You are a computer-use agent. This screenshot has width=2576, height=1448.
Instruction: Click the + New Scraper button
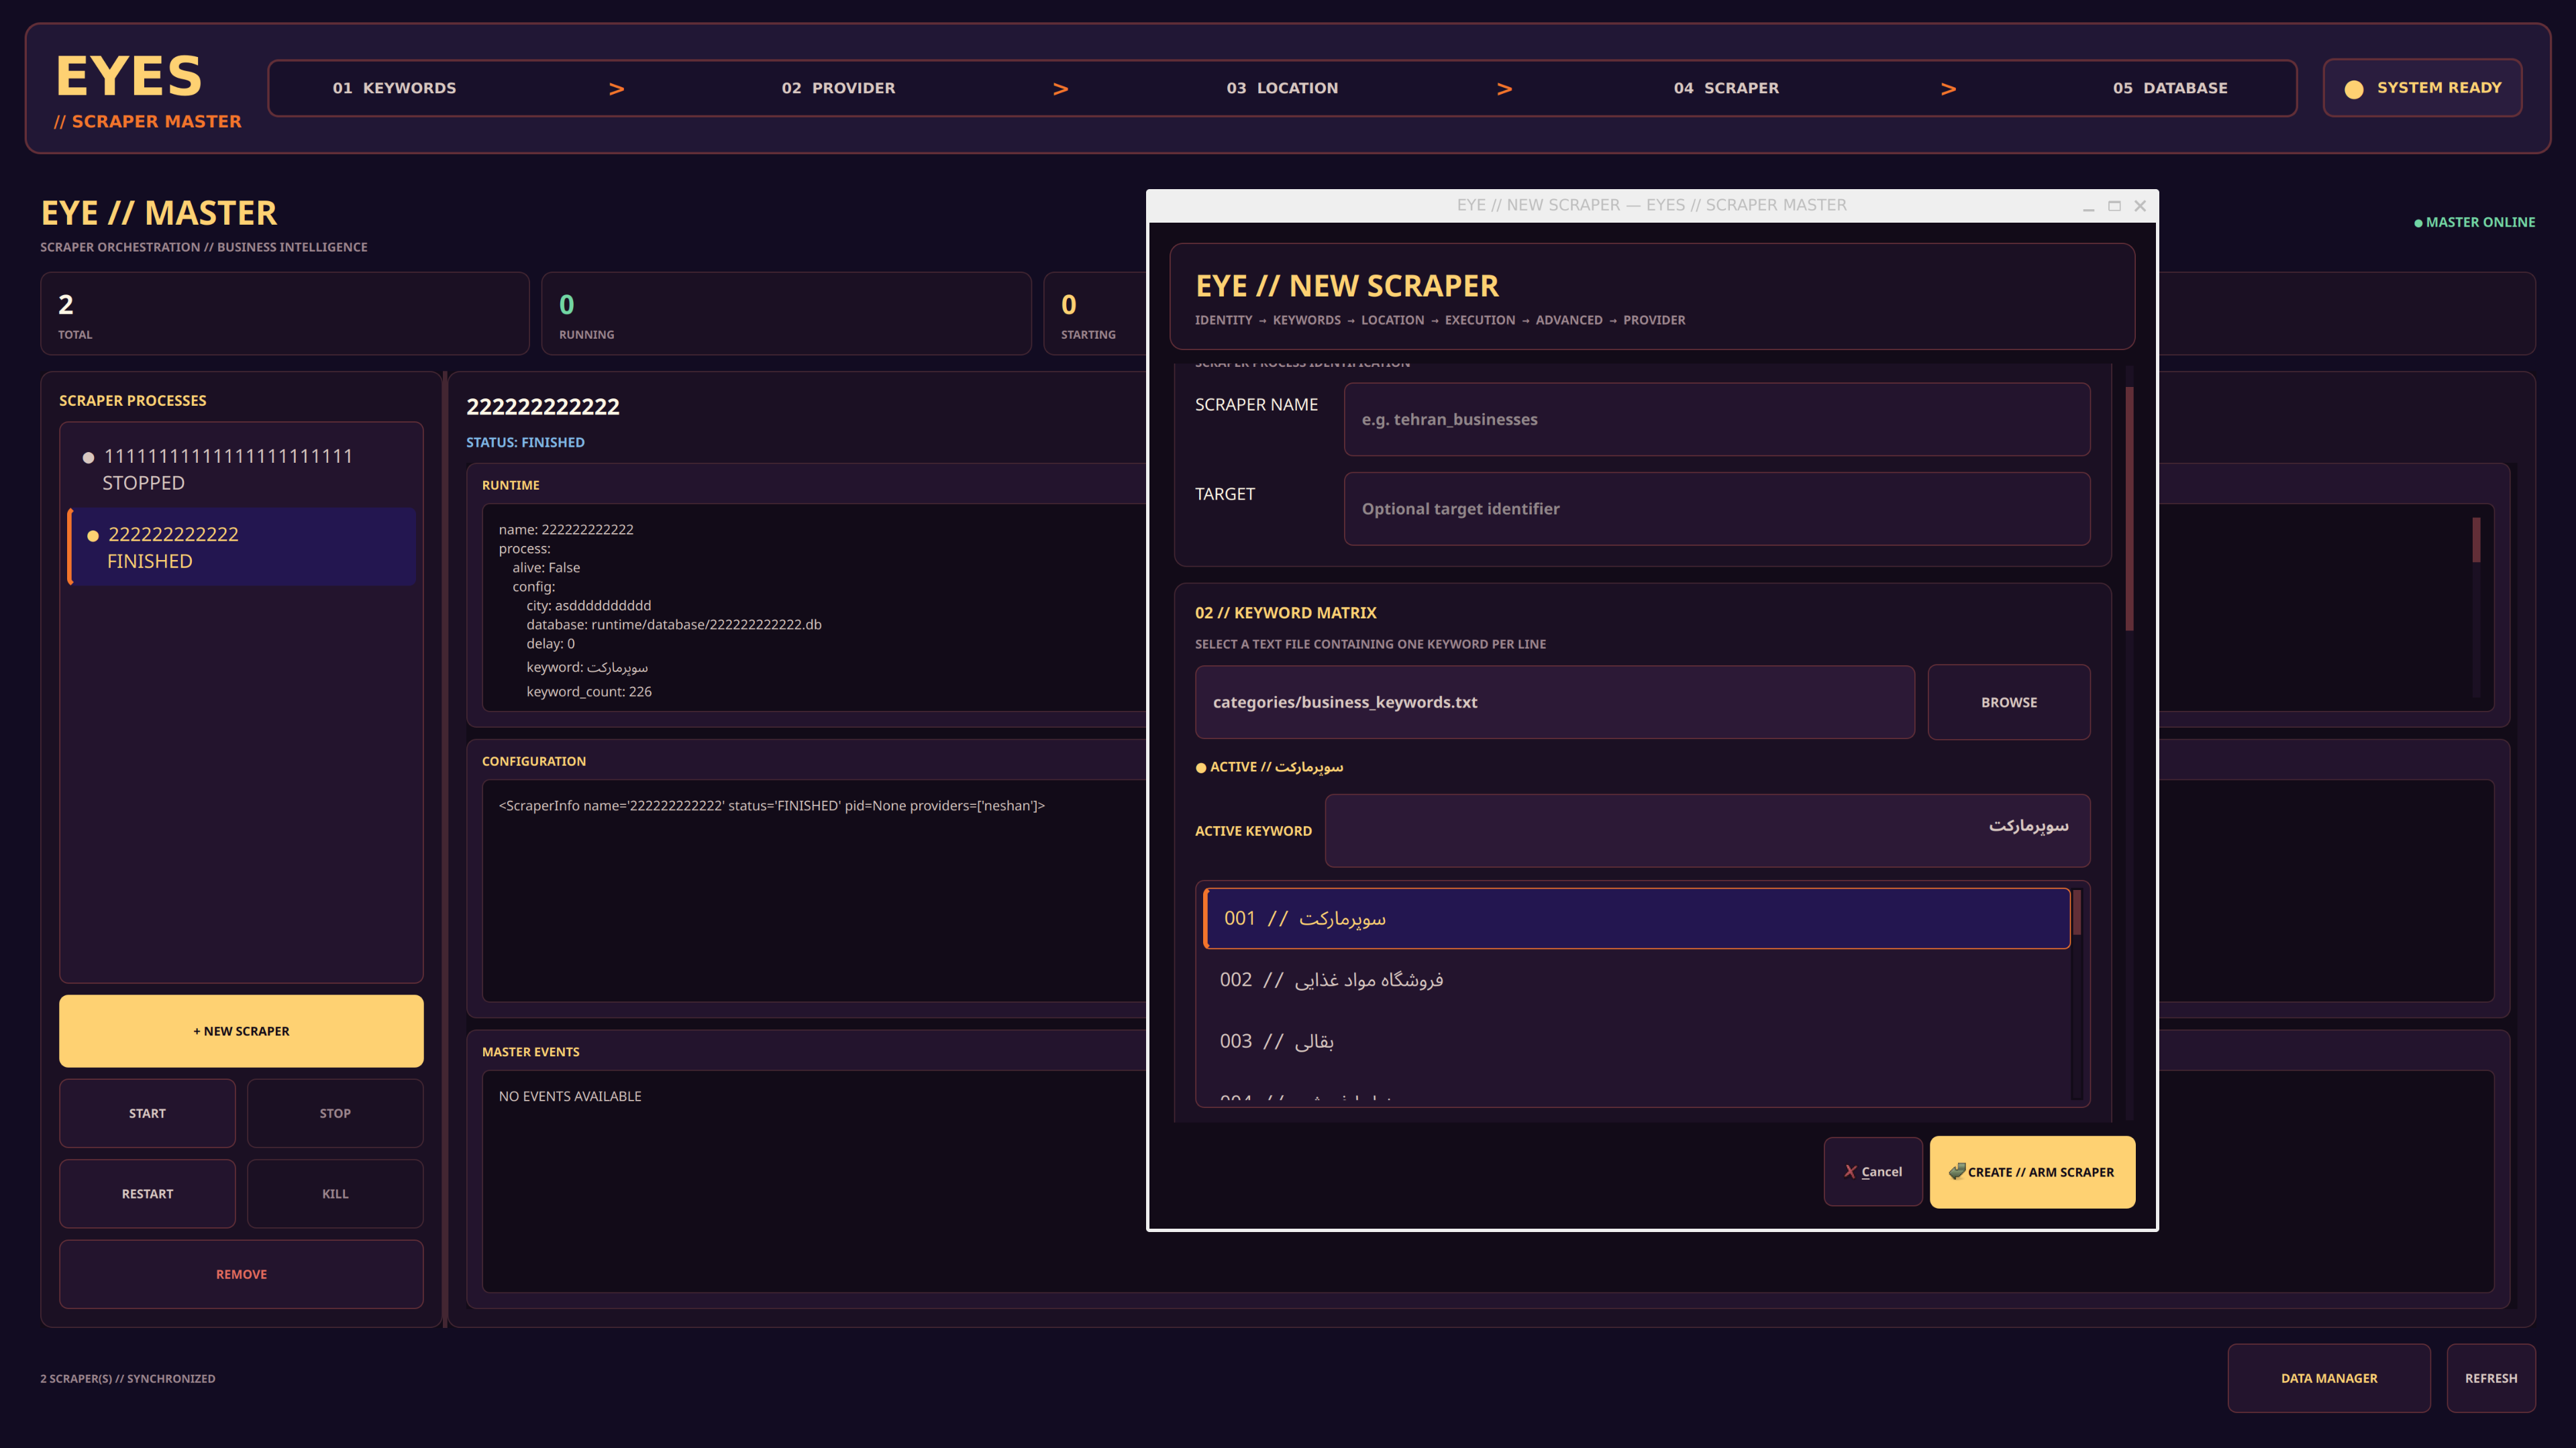[x=241, y=1030]
